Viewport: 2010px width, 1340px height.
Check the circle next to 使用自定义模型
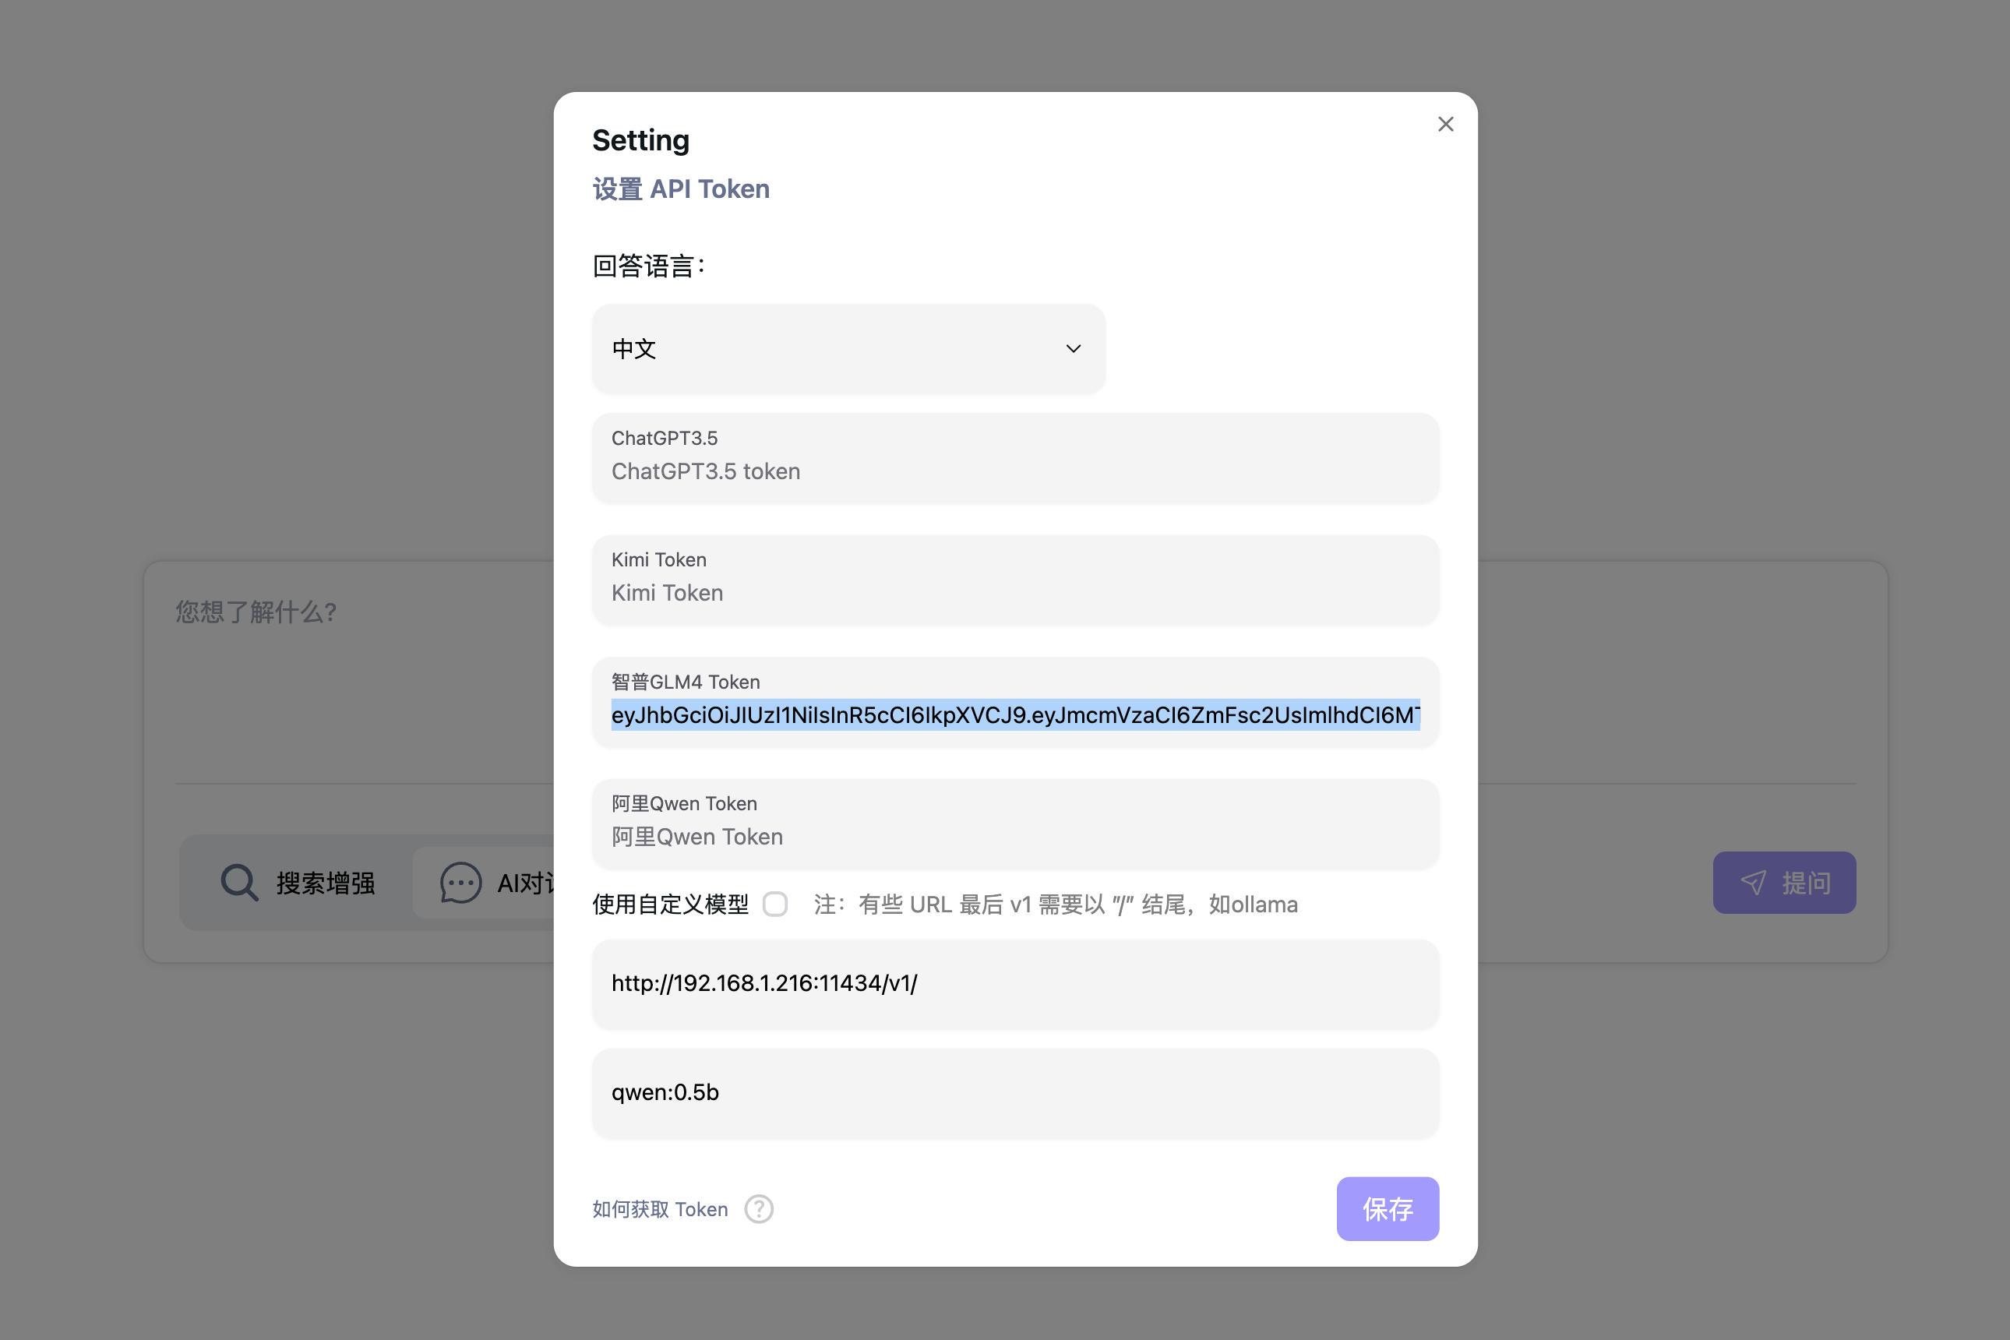point(775,905)
